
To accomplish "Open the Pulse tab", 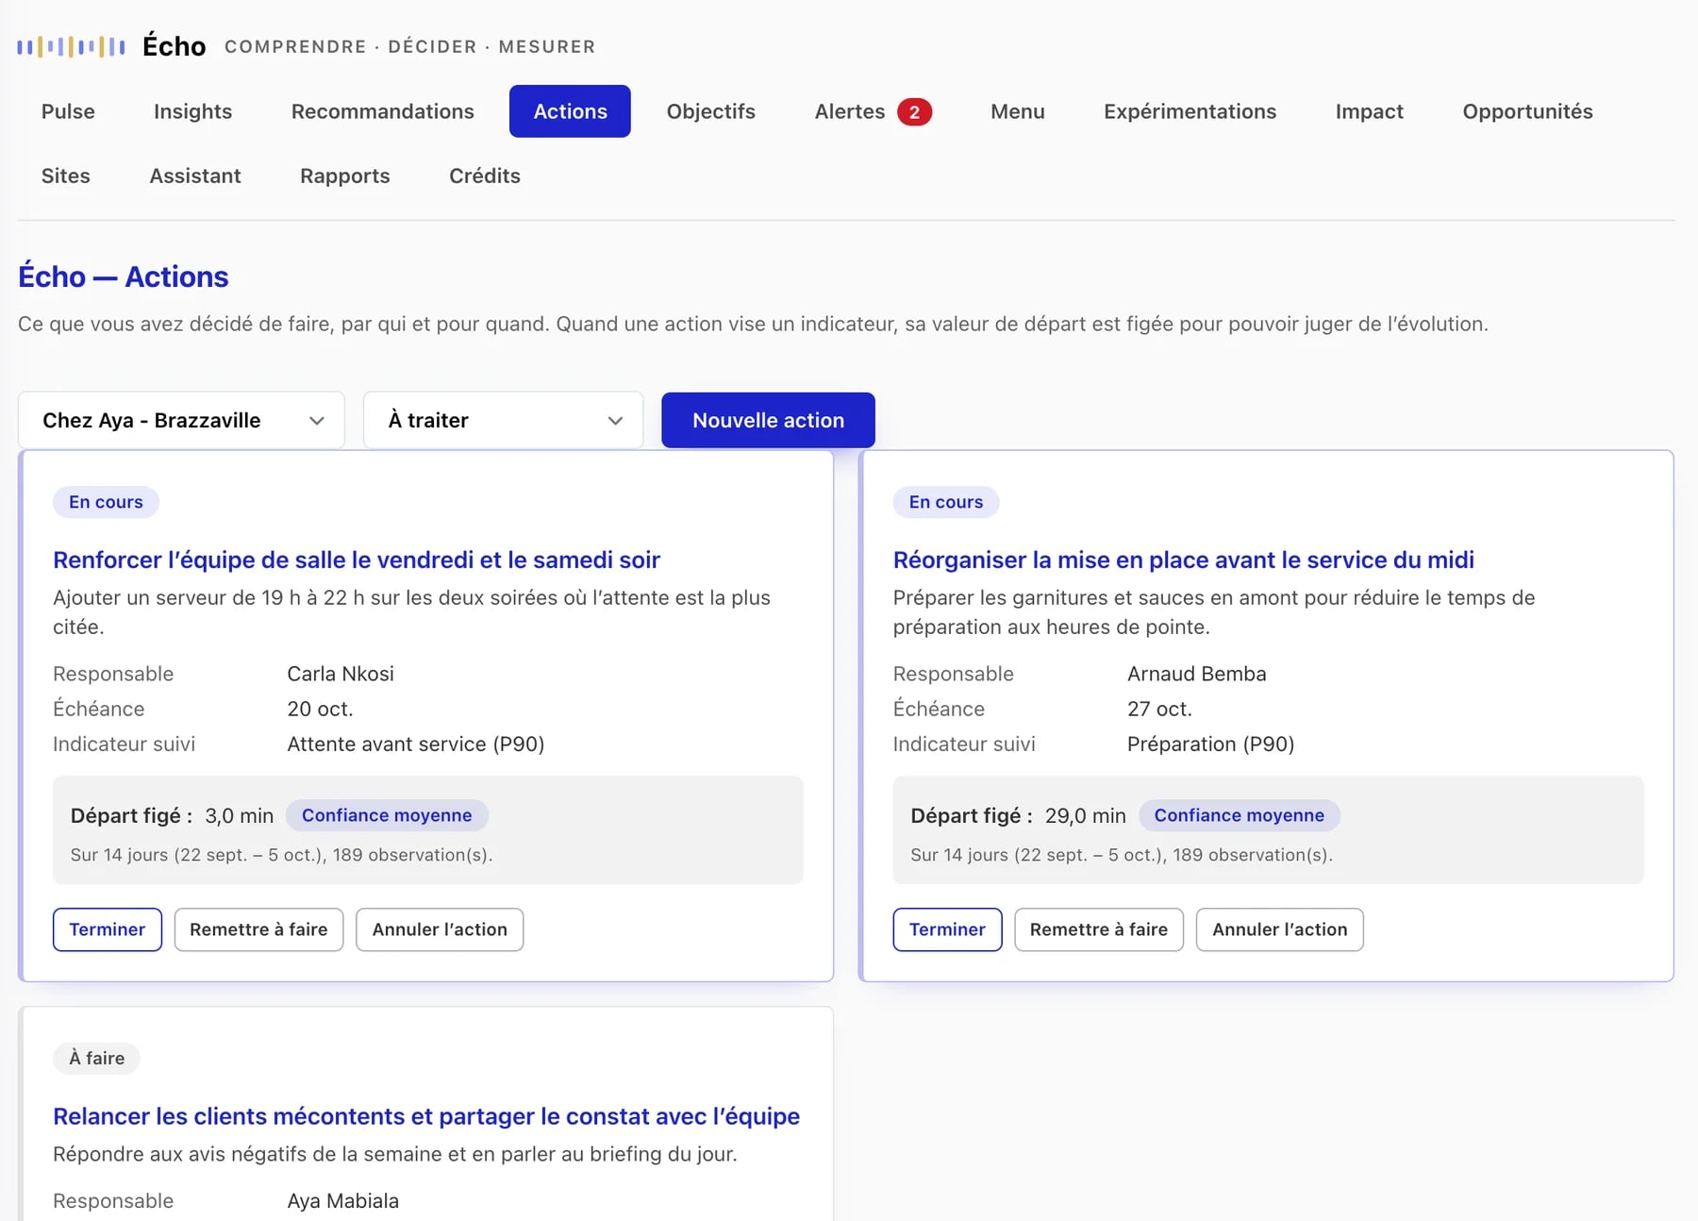I will (68, 111).
